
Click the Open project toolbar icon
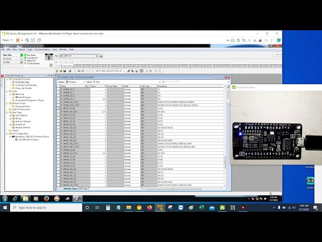[x=61, y=71]
